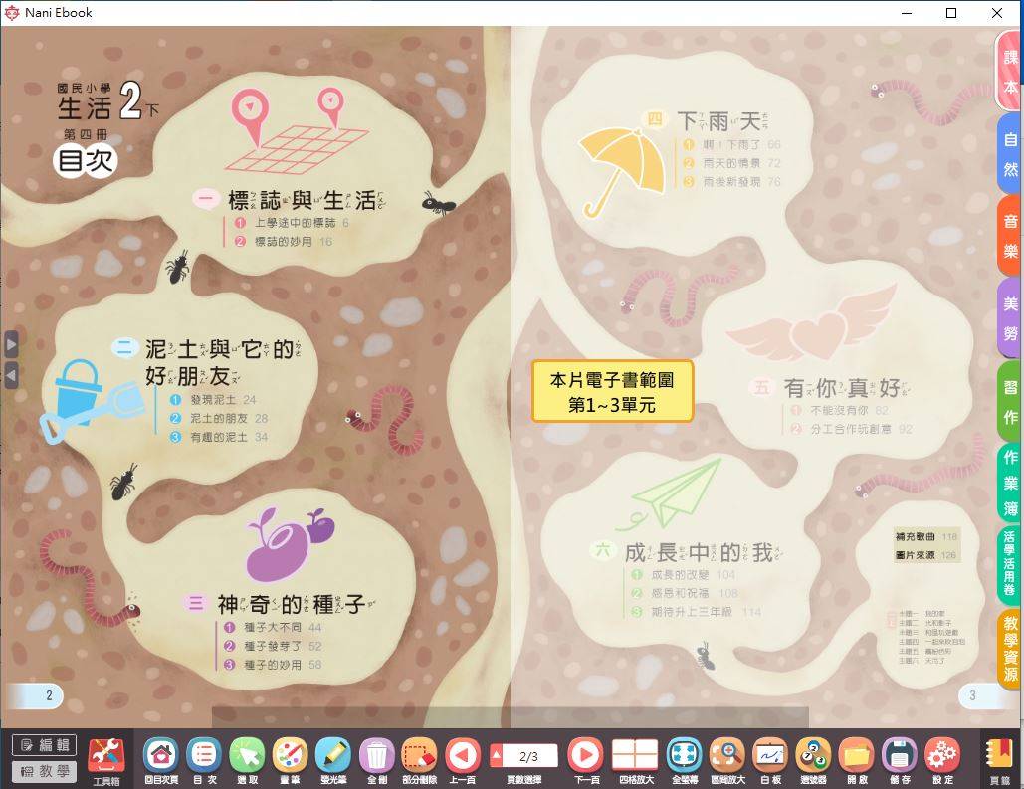Choose the 畫筆 paint brush tool
1024x789 pixels.
click(x=290, y=761)
